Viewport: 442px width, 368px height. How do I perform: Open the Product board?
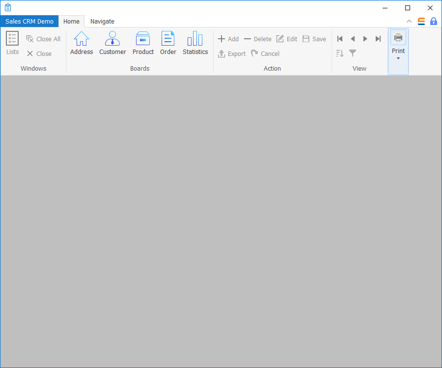143,43
